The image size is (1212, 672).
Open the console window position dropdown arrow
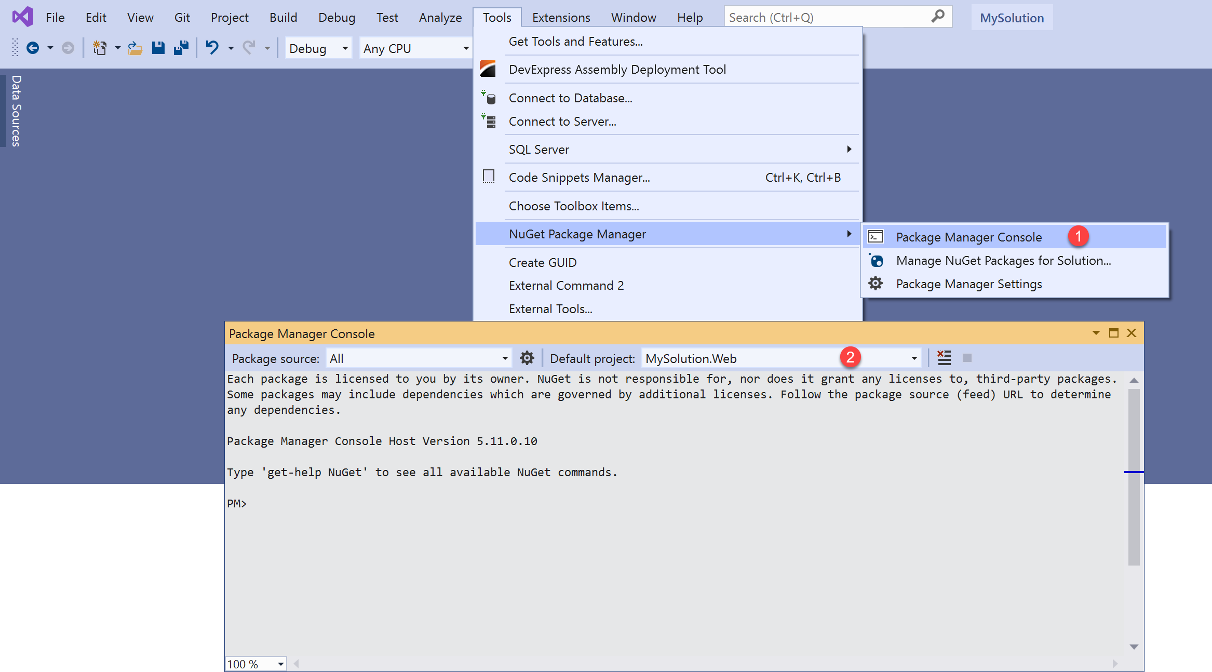pos(1096,333)
